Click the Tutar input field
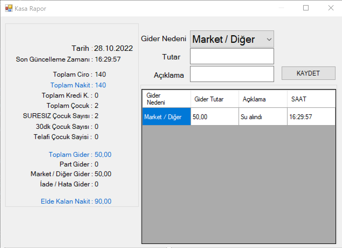 [x=232, y=56]
